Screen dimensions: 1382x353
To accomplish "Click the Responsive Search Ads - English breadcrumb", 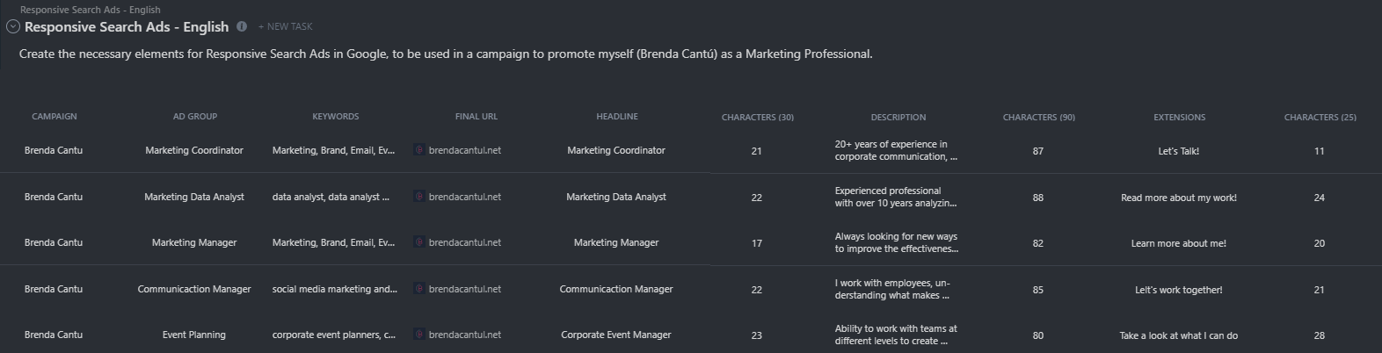I will (91, 10).
